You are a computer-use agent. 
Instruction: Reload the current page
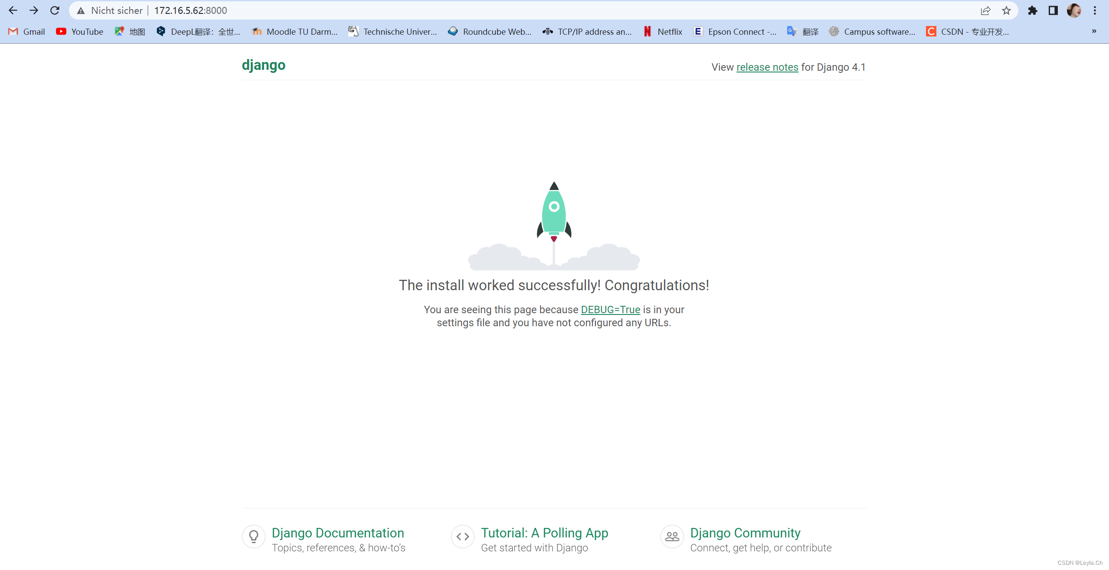tap(55, 10)
